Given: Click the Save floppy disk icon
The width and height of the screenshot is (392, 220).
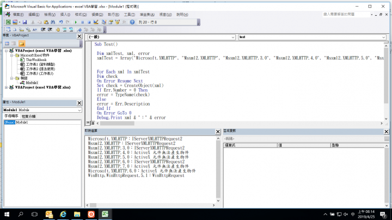Looking at the screenshot, I should point(24,22).
